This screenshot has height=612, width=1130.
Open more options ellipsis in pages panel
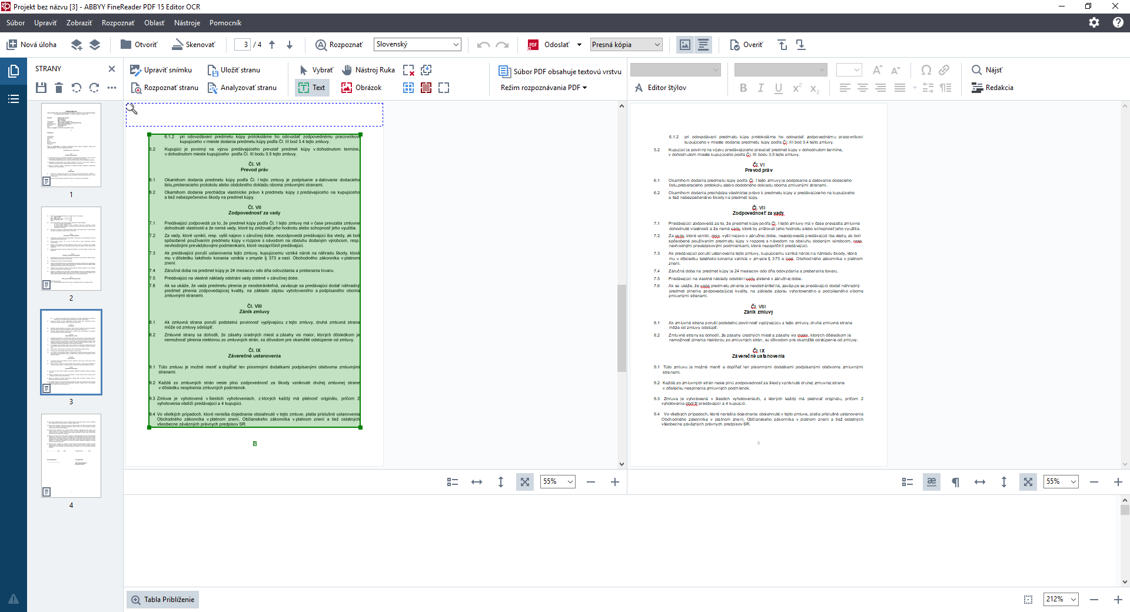coord(112,88)
